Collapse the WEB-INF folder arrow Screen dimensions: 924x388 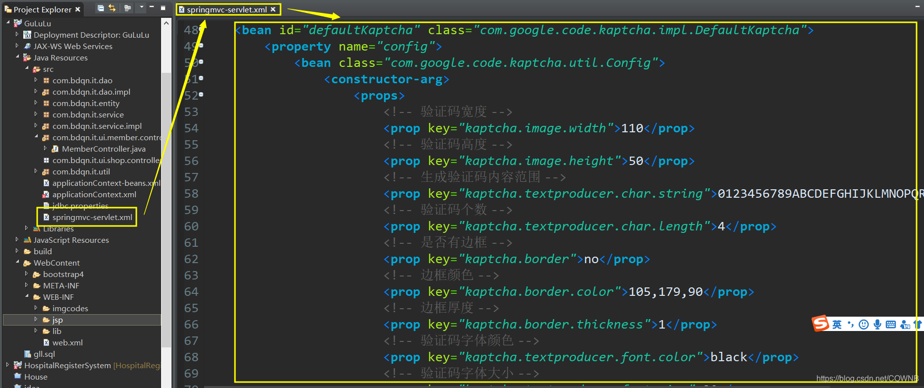[x=27, y=296]
